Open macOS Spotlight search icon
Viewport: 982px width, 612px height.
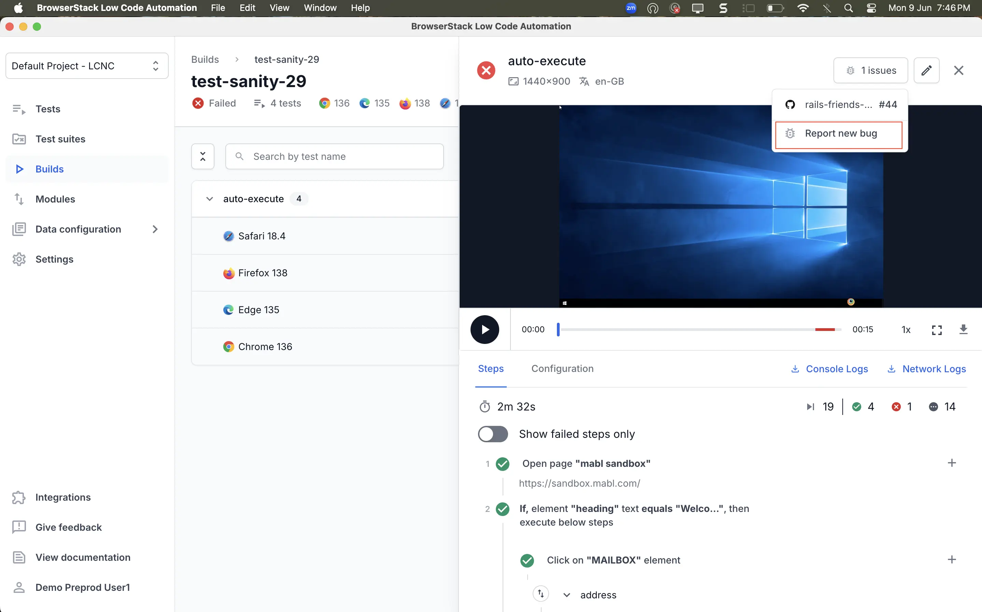click(848, 8)
